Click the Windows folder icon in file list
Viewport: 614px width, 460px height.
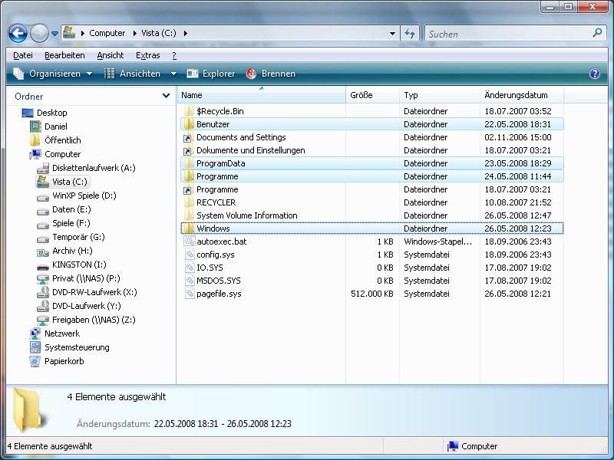(189, 228)
